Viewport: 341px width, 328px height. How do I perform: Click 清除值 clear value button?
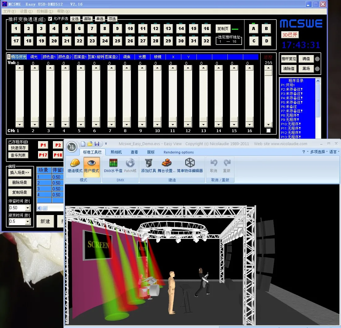(289, 68)
